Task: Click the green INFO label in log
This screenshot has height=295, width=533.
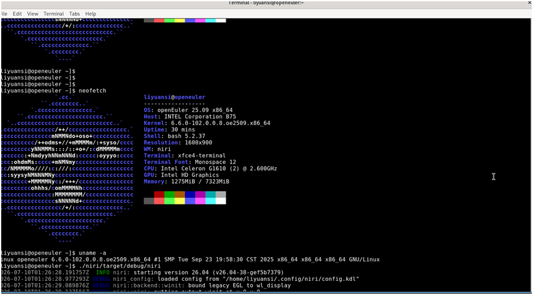Action: 102,272
